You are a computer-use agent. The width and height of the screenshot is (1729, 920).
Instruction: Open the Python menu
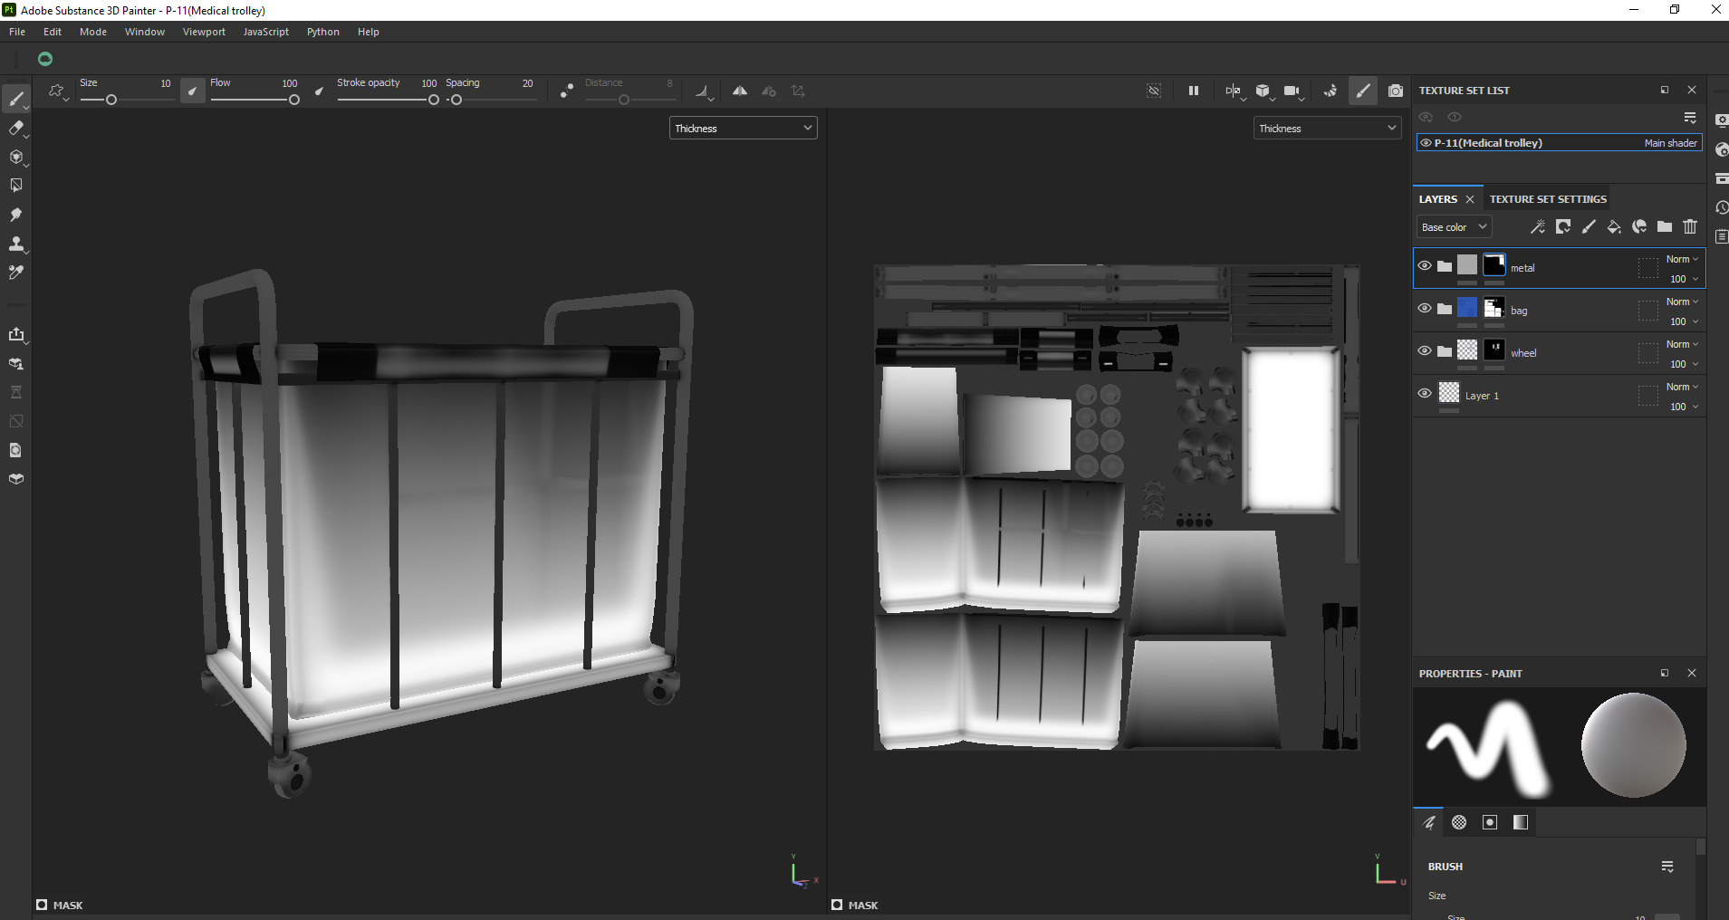[x=323, y=32]
